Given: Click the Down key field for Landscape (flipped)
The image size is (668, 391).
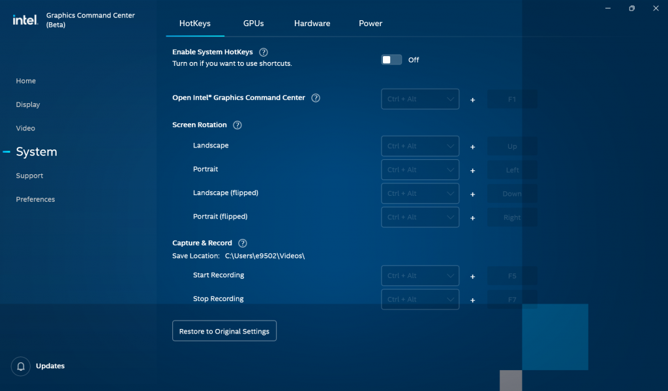Looking at the screenshot, I should coord(512,194).
